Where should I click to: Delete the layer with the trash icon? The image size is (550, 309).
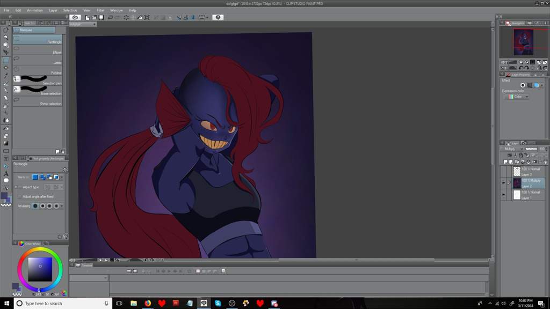click(x=546, y=162)
